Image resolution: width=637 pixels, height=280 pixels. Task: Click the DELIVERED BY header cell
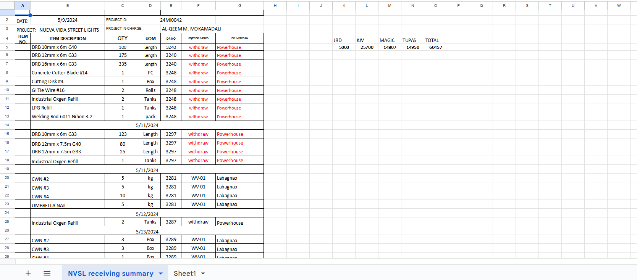click(240, 39)
